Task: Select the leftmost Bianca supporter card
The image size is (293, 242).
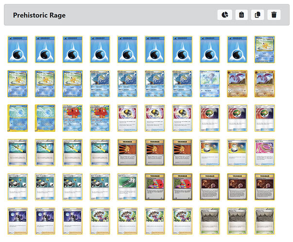Action: [100, 221]
